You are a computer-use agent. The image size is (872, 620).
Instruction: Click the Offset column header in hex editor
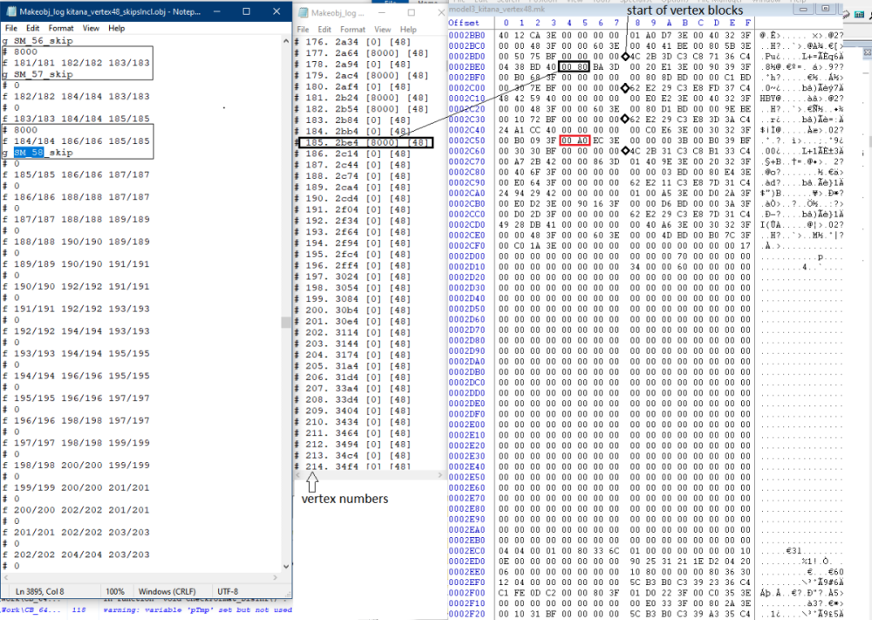pos(465,22)
